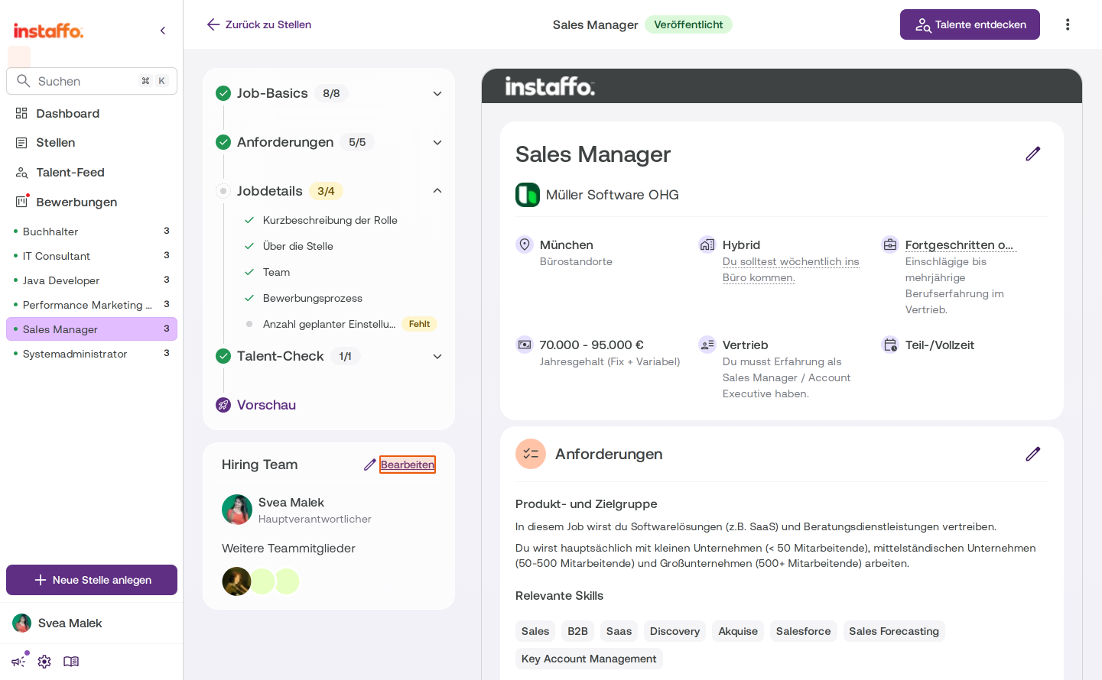This screenshot has width=1102, height=680.
Task: Click the Hybrid office building icon
Action: pos(707,244)
